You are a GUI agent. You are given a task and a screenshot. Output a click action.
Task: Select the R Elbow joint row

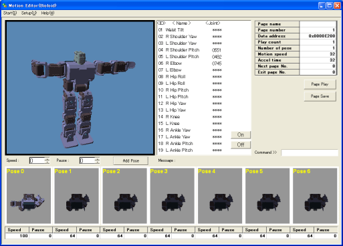tap(190, 64)
